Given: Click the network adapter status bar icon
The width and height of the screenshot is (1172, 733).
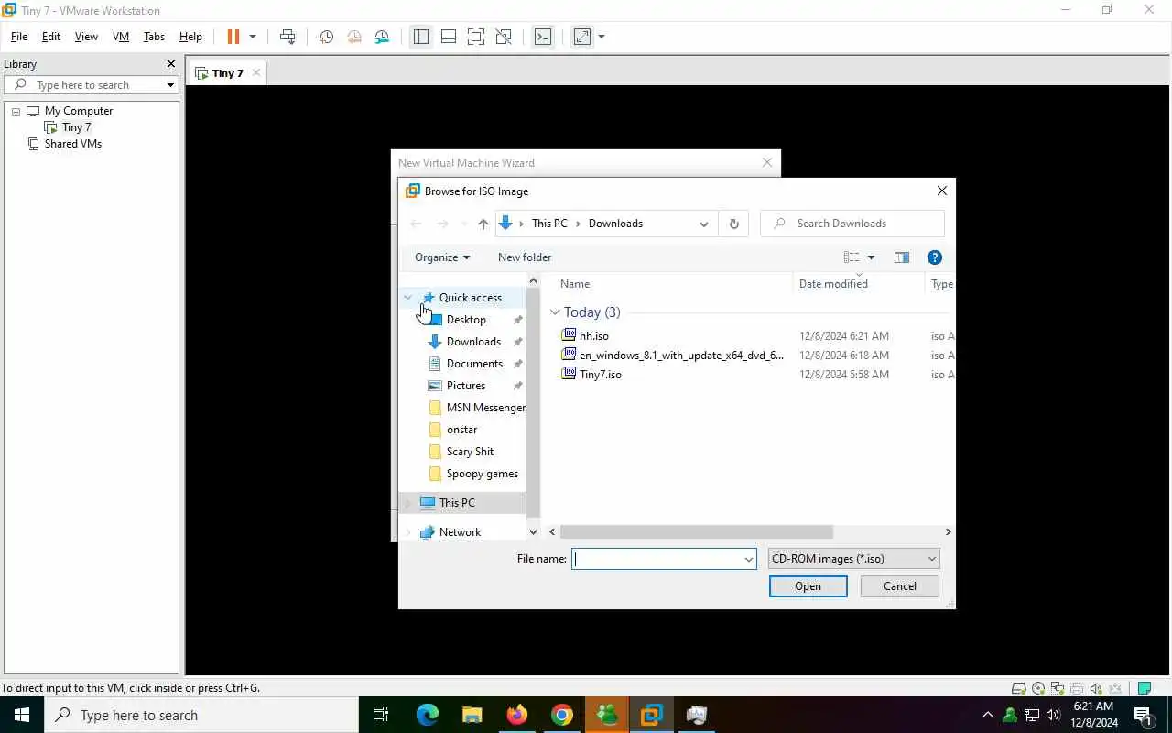Looking at the screenshot, I should [1058, 689].
